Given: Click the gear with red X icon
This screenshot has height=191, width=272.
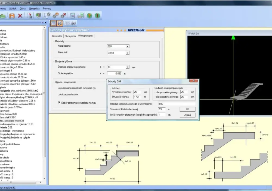Looking at the screenshot, I should [x=63, y=16].
